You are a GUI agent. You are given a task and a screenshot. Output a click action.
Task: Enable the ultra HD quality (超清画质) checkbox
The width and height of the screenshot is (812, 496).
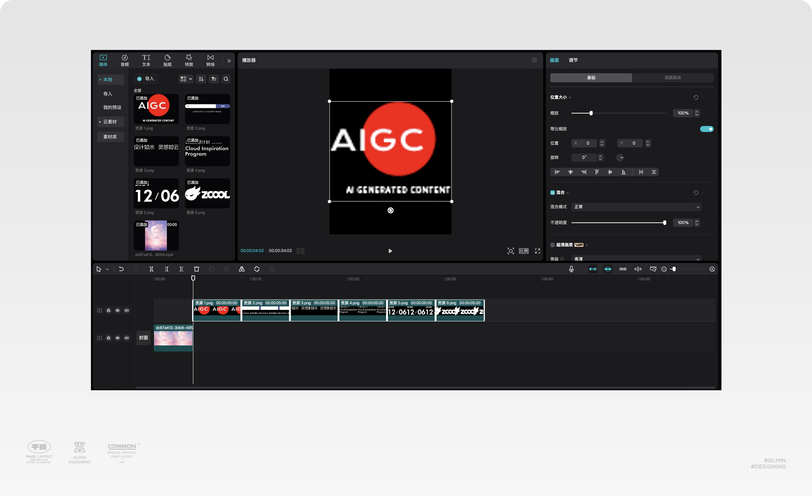552,245
